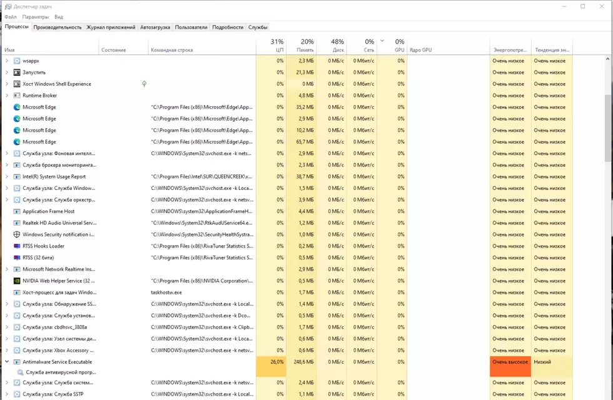The image size is (613, 400).
Task: Open the Вид menu
Action: click(59, 17)
